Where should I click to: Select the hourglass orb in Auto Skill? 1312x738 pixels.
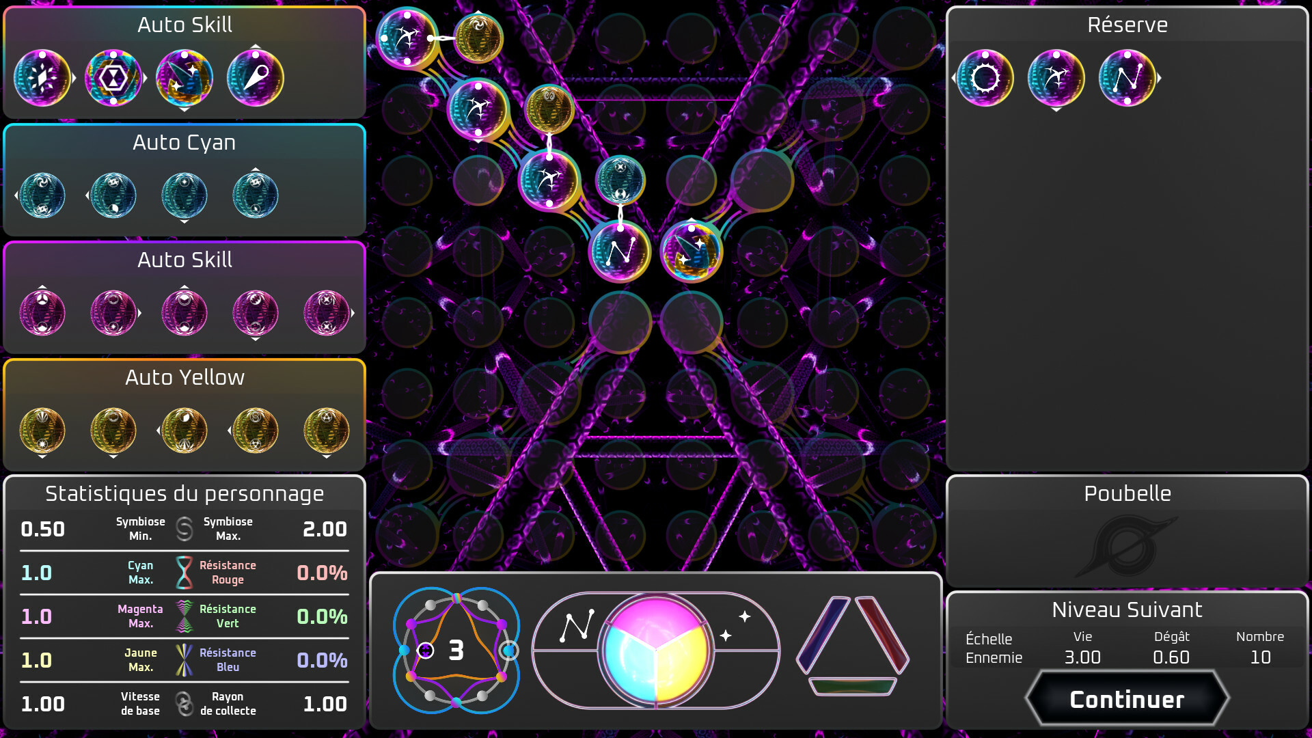click(113, 77)
